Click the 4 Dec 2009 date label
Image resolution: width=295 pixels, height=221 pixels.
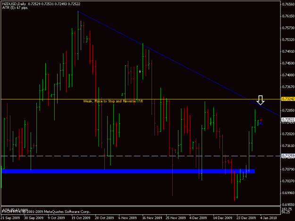point(198,218)
